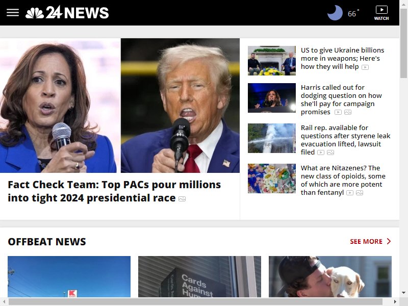Open the colorful pills opioid thumbnail
Image resolution: width=408 pixels, height=306 pixels.
click(x=272, y=178)
